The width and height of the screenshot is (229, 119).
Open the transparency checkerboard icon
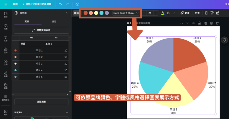tap(206, 13)
